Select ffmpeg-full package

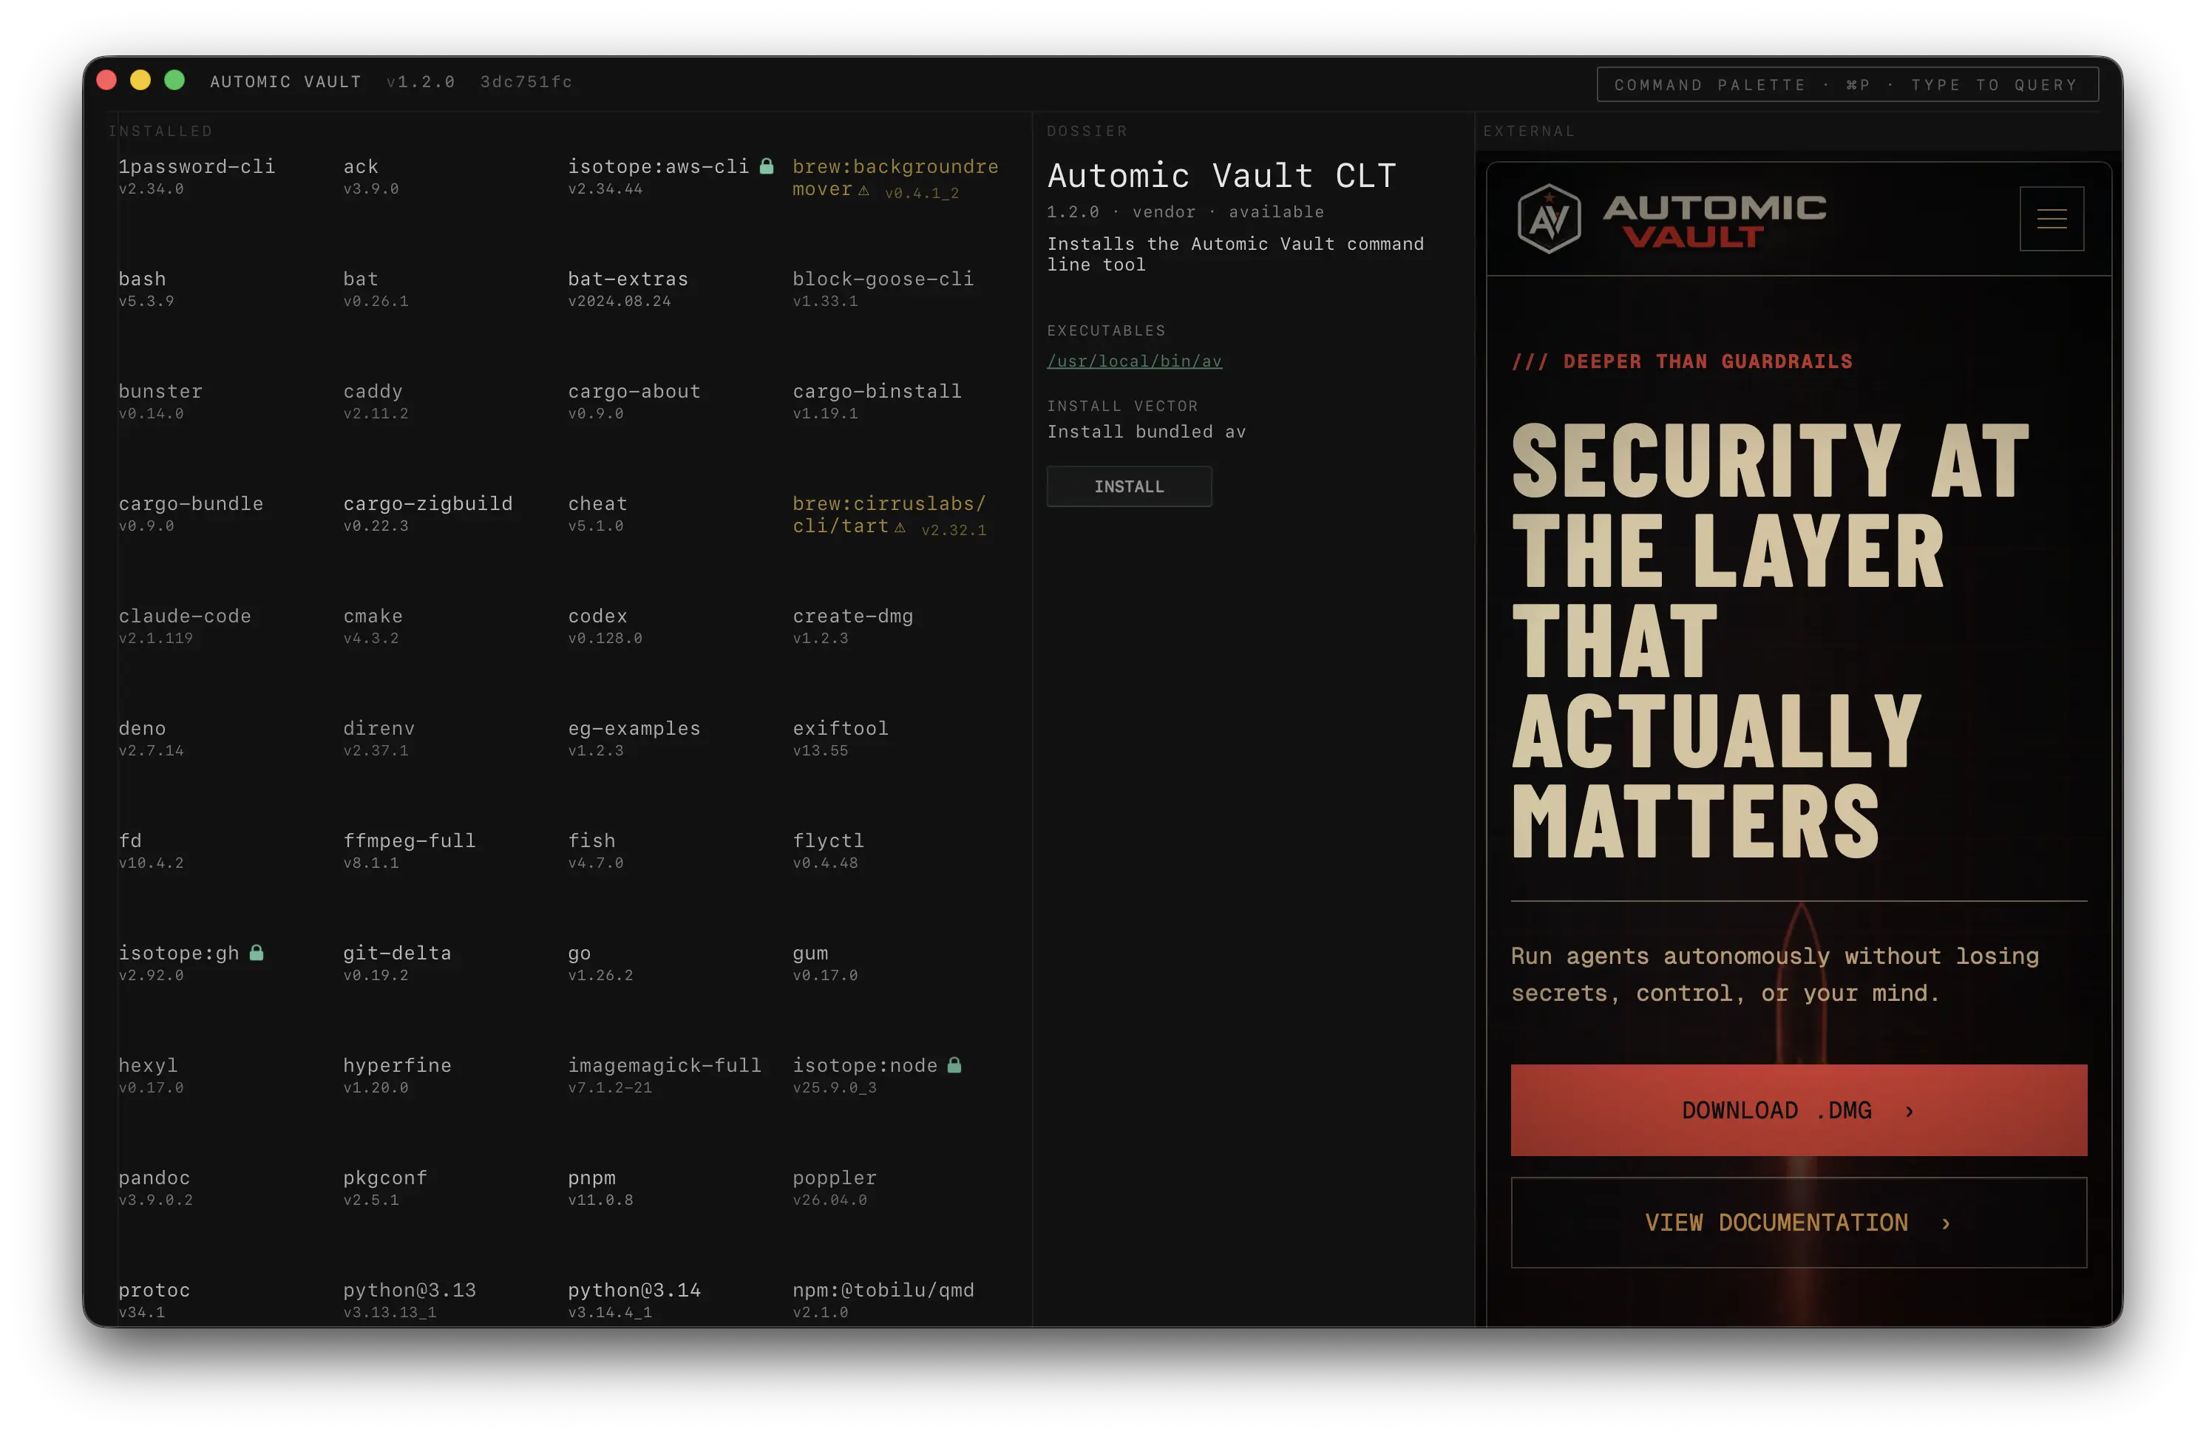(x=409, y=851)
